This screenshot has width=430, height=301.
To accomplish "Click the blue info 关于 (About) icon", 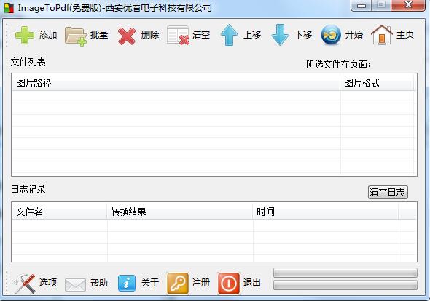I will (126, 284).
